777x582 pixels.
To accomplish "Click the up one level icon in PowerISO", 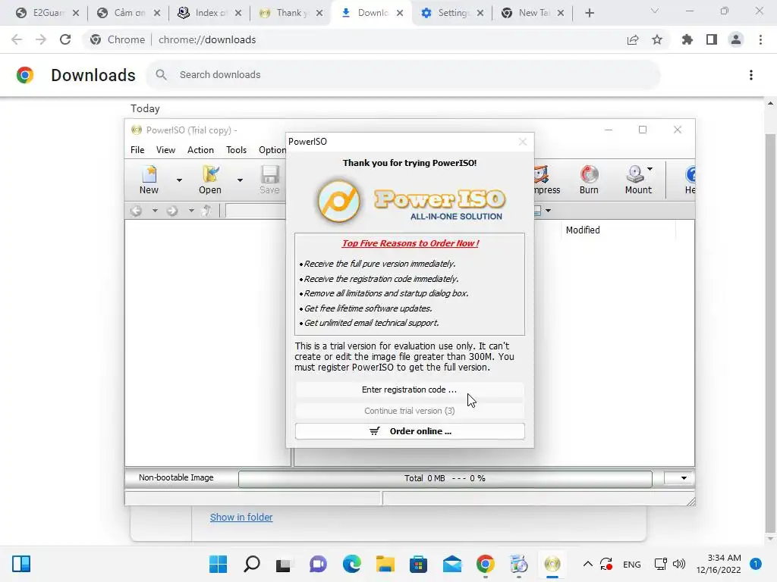I will click(207, 211).
